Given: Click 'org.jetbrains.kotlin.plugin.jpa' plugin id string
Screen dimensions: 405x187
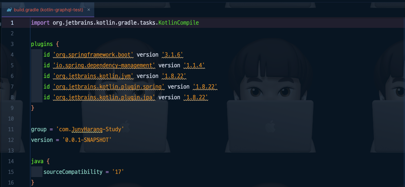Looking at the screenshot, I should coord(104,97).
